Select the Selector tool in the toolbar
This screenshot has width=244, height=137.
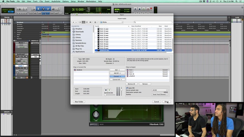click(43, 9)
